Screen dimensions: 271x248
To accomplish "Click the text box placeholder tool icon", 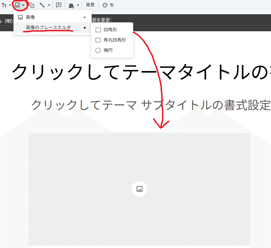I will pos(4,5).
